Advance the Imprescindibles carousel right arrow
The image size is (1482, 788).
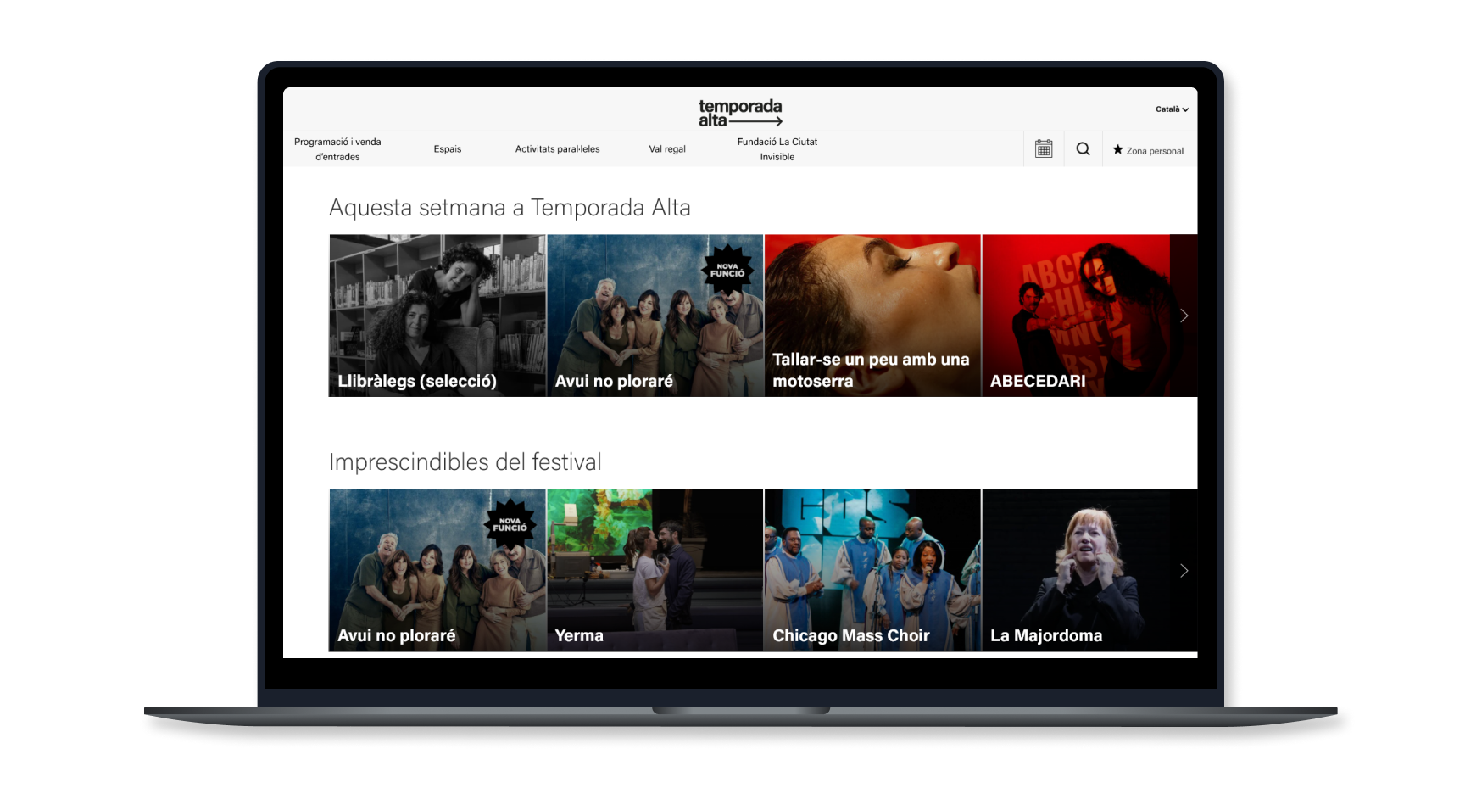1184,571
